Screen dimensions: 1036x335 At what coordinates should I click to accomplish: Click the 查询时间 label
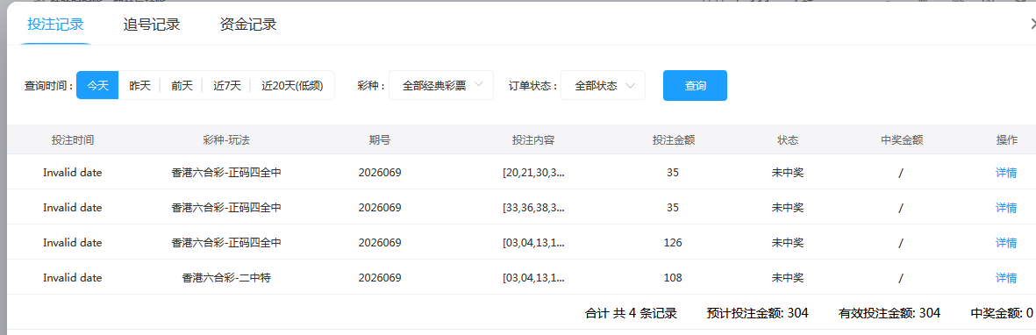49,86
